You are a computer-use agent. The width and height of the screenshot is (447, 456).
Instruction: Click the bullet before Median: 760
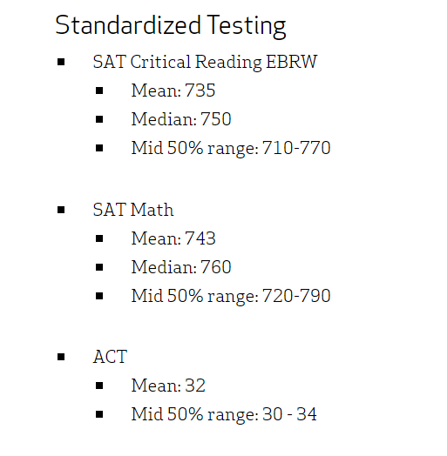coord(99,267)
